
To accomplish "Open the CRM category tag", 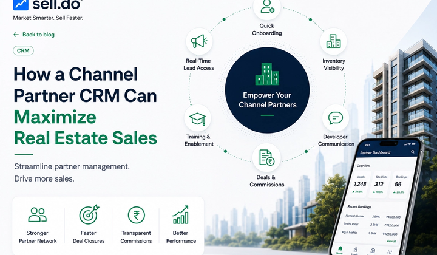I will 23,51.
